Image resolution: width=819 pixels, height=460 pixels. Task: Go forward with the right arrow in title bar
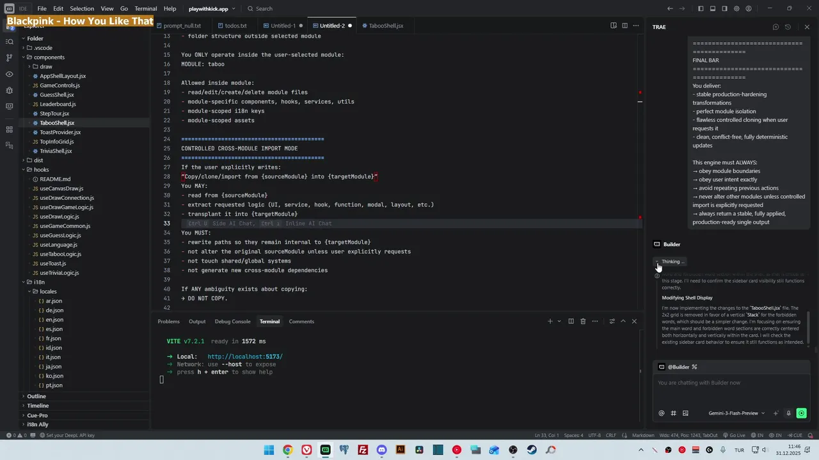point(682,9)
